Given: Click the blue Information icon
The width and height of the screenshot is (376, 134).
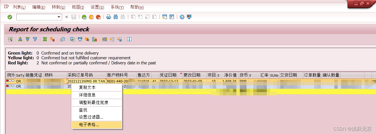Looking at the screenshot, I should 129,39.
